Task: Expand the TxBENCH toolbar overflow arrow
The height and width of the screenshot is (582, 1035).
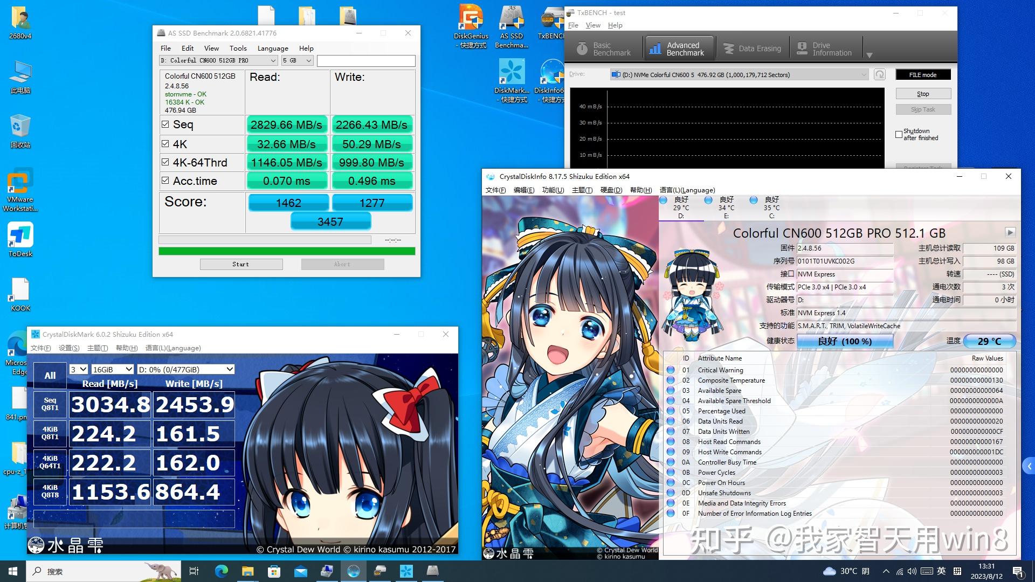Action: (x=869, y=55)
